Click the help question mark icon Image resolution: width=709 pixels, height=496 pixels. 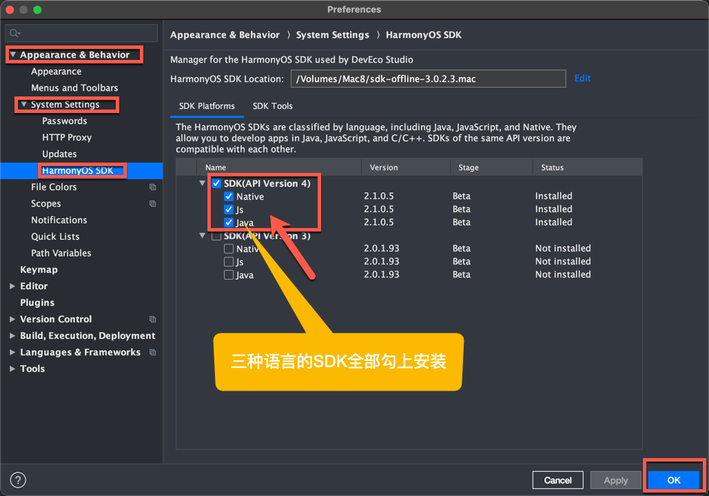(x=18, y=479)
